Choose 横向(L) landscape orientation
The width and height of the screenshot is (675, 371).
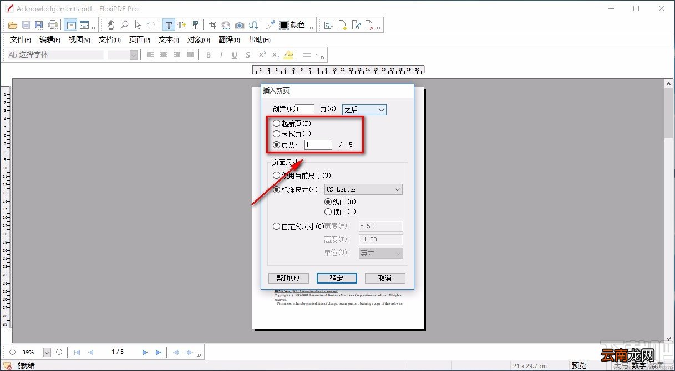[x=328, y=212]
